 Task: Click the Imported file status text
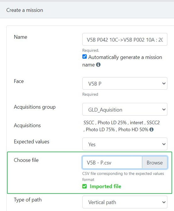pyautogui.click(x=105, y=186)
